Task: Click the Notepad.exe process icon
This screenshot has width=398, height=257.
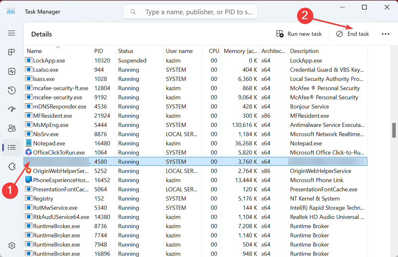Action: [x=29, y=143]
